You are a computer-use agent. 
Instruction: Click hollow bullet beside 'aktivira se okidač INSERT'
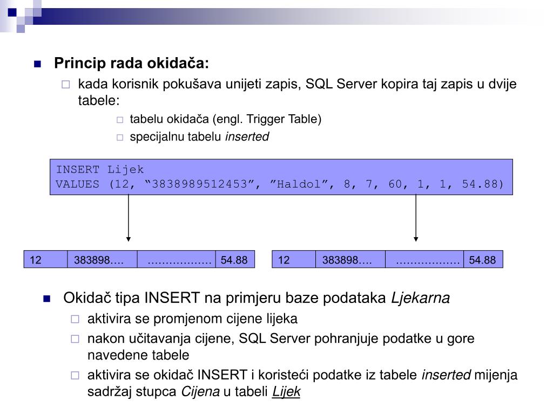pos(75,375)
